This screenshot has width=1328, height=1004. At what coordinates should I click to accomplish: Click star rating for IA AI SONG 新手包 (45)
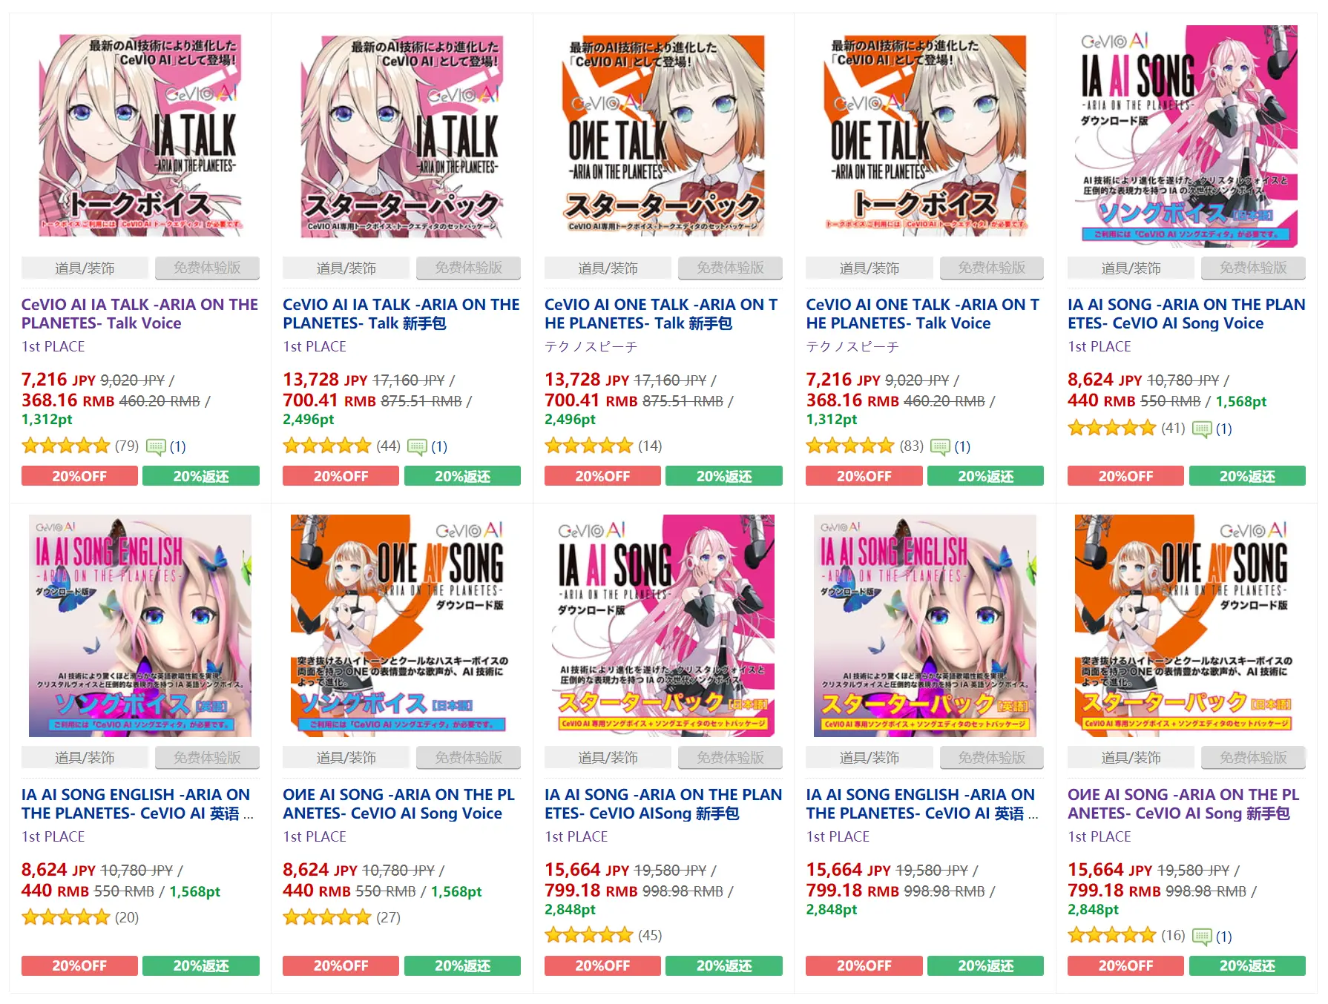pyautogui.click(x=589, y=936)
